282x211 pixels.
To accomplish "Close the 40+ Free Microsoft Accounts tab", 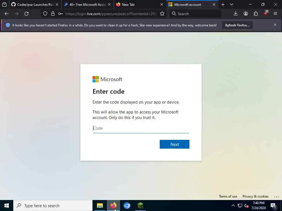I will pyautogui.click(x=109, y=4).
